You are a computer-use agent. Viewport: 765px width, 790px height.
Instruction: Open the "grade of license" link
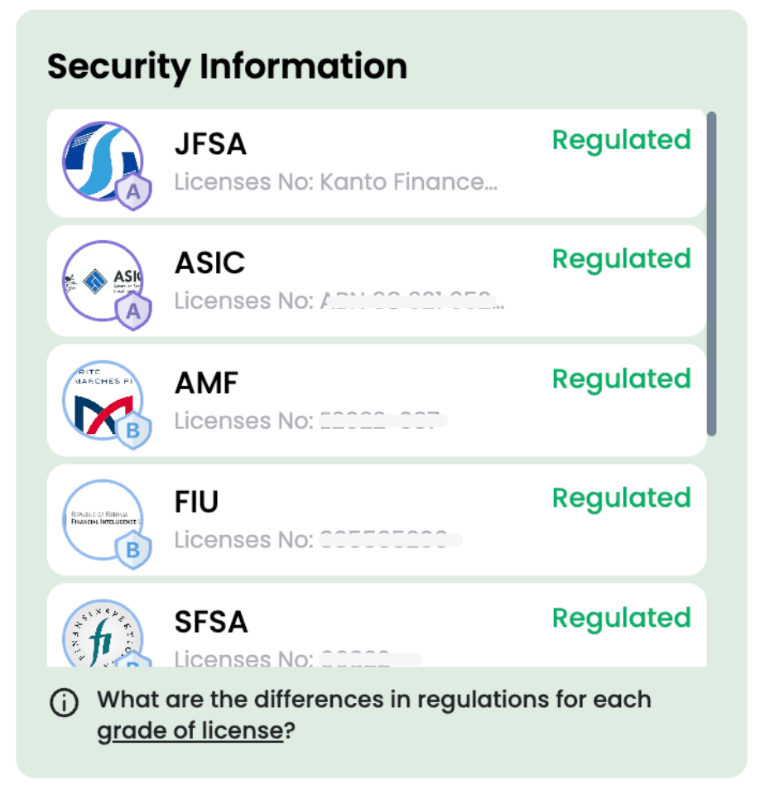coord(190,732)
